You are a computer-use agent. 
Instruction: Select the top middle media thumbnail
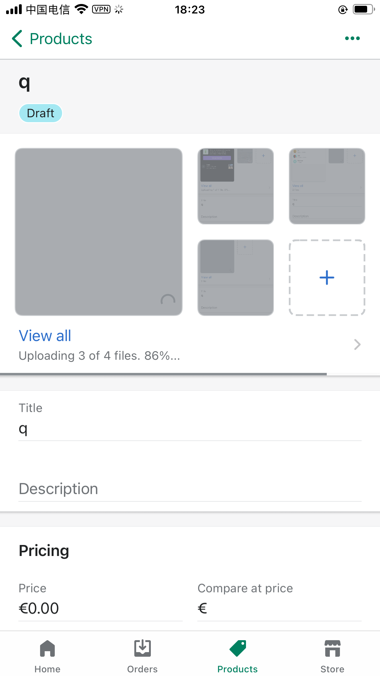236,186
